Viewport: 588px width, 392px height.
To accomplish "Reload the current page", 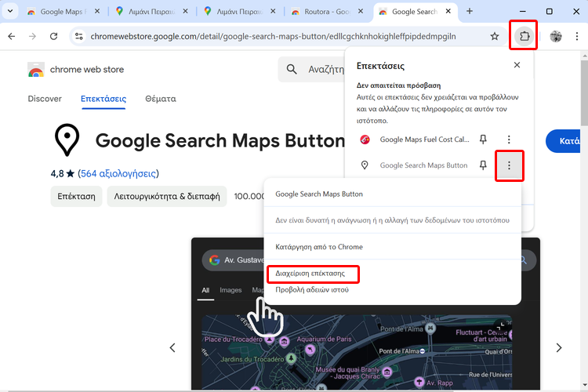I will 53,36.
